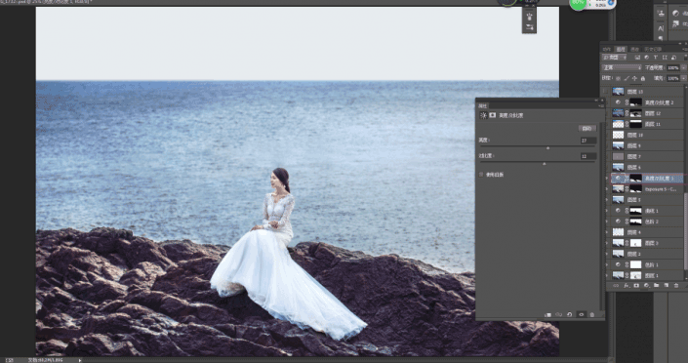Delete the layer using the Layers panel trash icon
This screenshot has width=688, height=363.
tap(676, 285)
